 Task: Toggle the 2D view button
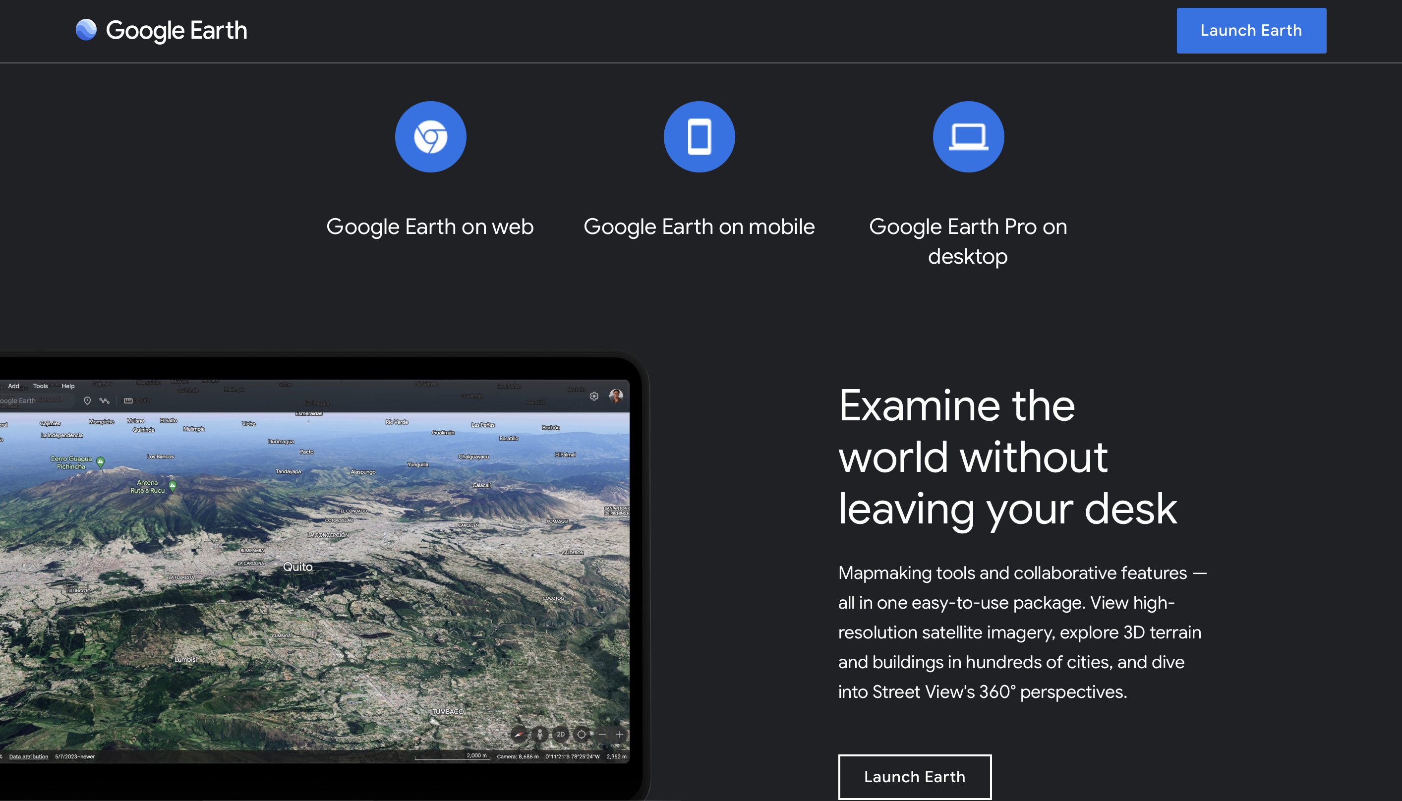pyautogui.click(x=560, y=734)
